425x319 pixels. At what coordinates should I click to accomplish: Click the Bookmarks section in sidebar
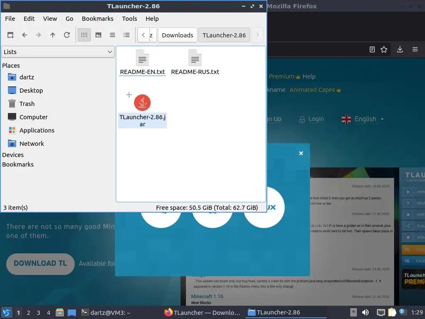click(x=18, y=164)
